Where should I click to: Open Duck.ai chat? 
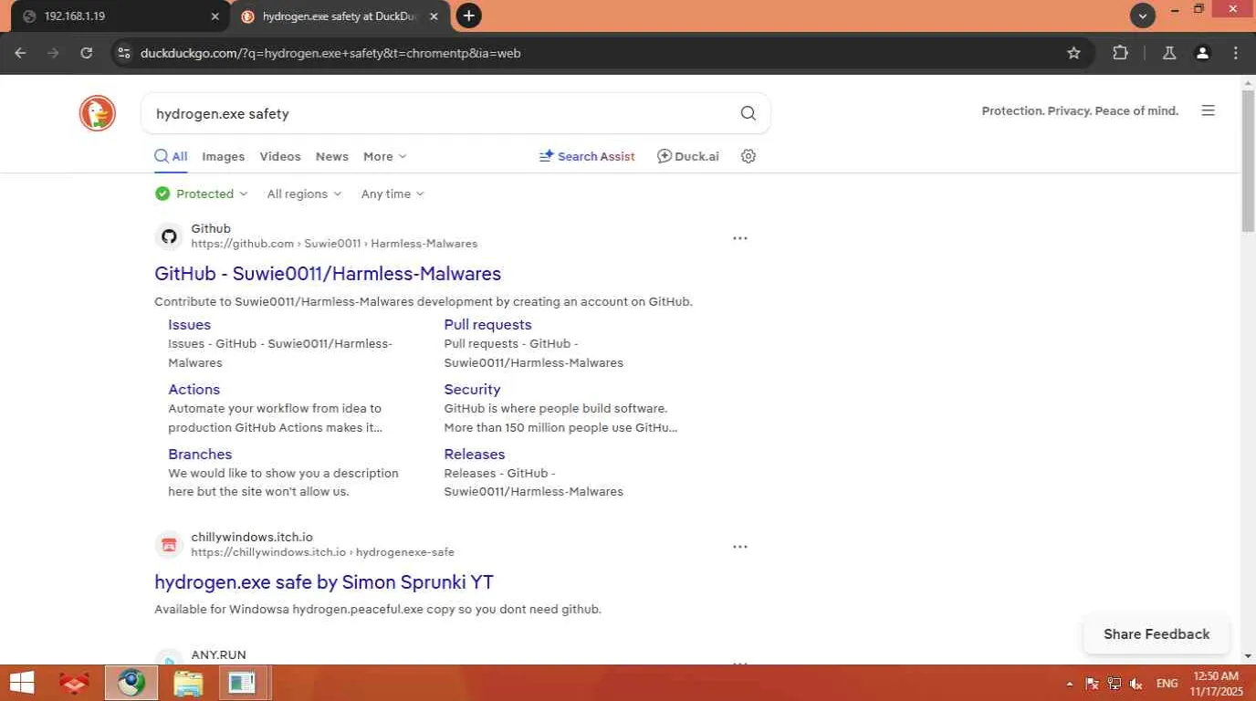(x=688, y=156)
